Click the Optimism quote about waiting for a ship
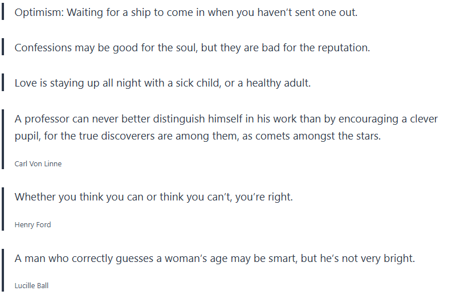Image resolution: width=460 pixels, height=295 pixels. pyautogui.click(x=186, y=12)
